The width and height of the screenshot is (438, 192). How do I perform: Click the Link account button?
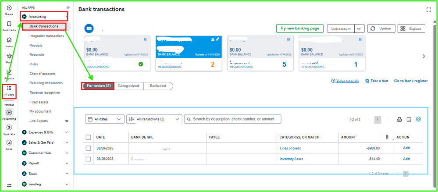pos(341,29)
